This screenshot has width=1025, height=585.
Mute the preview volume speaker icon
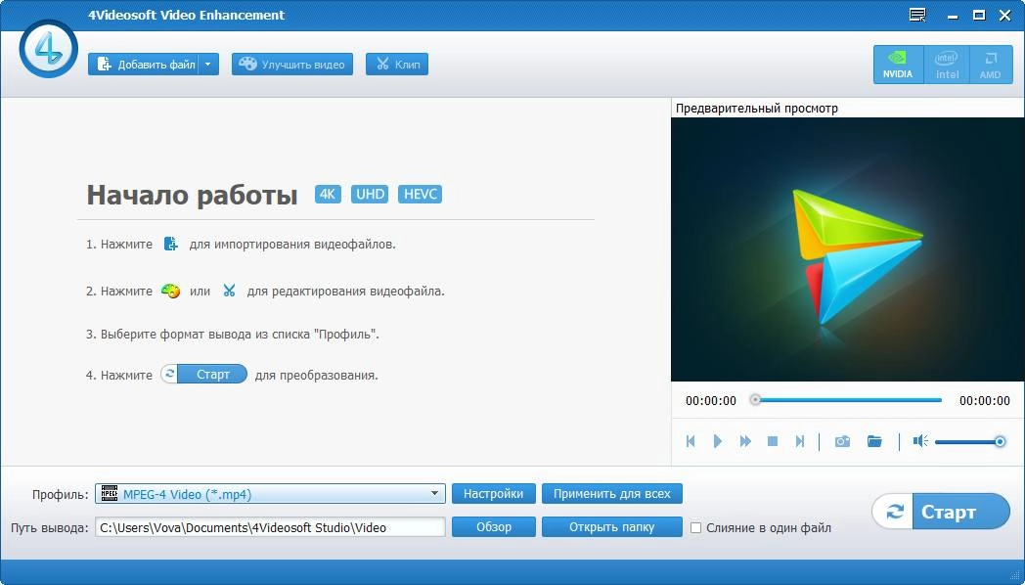[x=920, y=441]
